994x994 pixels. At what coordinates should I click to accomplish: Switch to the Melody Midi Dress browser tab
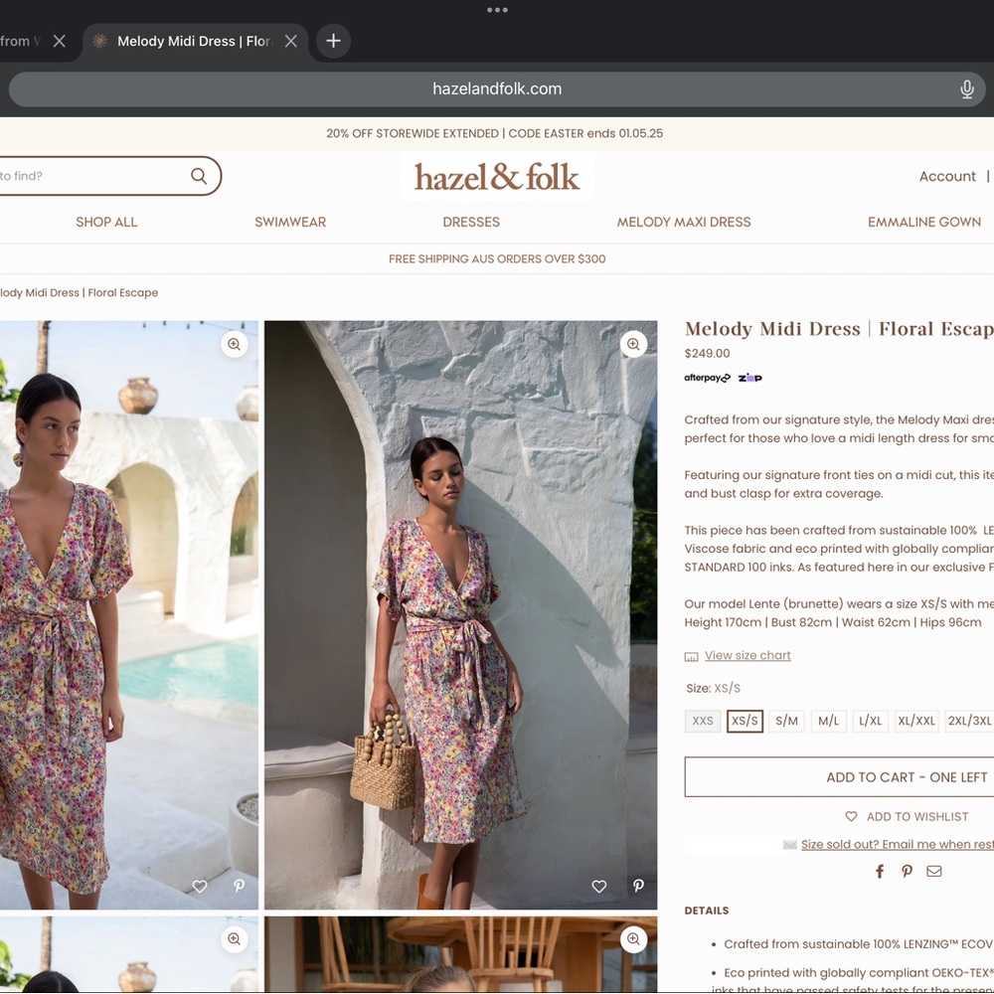(x=194, y=41)
